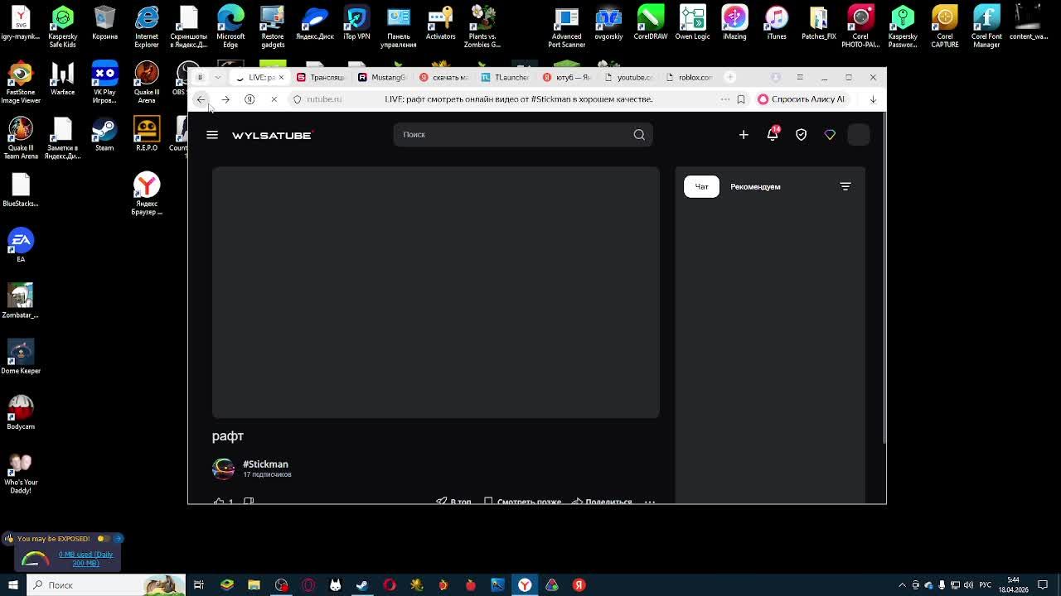
Task: Open the browser hamburger menu
Action: click(x=800, y=77)
